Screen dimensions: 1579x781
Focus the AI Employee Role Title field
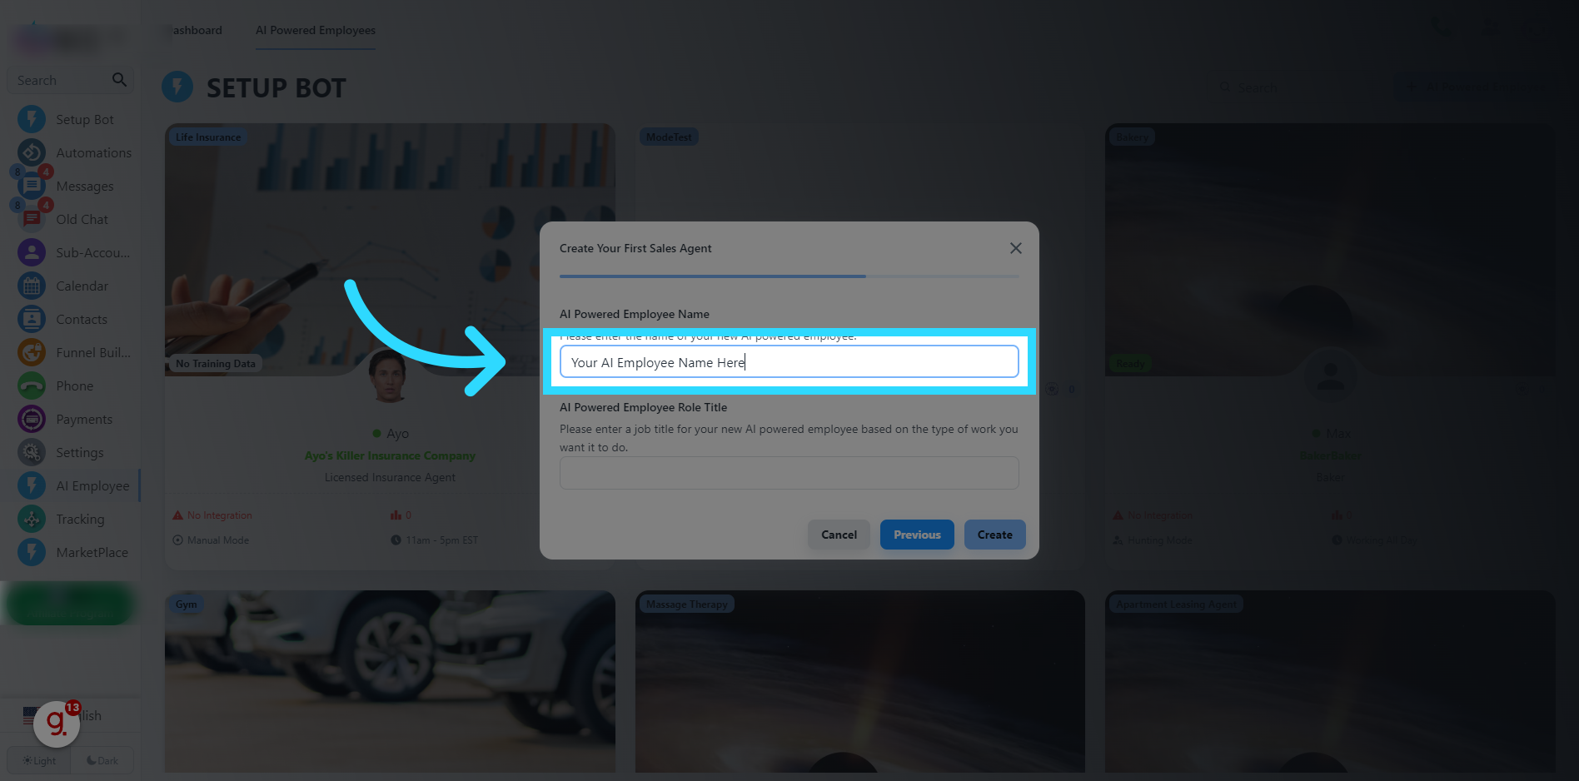coord(789,473)
